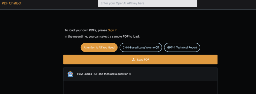
Task: Click the robot avatar icon in chat
Action: [70, 74]
